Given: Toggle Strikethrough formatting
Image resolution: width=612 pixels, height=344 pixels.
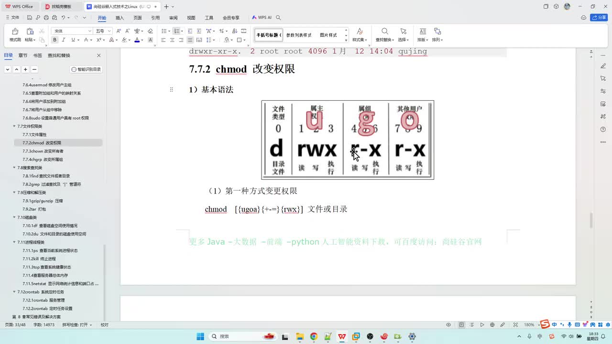Looking at the screenshot, I should coord(87,40).
